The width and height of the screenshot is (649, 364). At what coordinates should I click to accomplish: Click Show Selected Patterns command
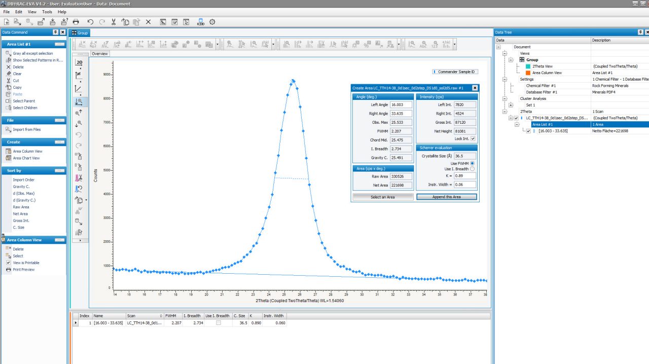[38, 60]
